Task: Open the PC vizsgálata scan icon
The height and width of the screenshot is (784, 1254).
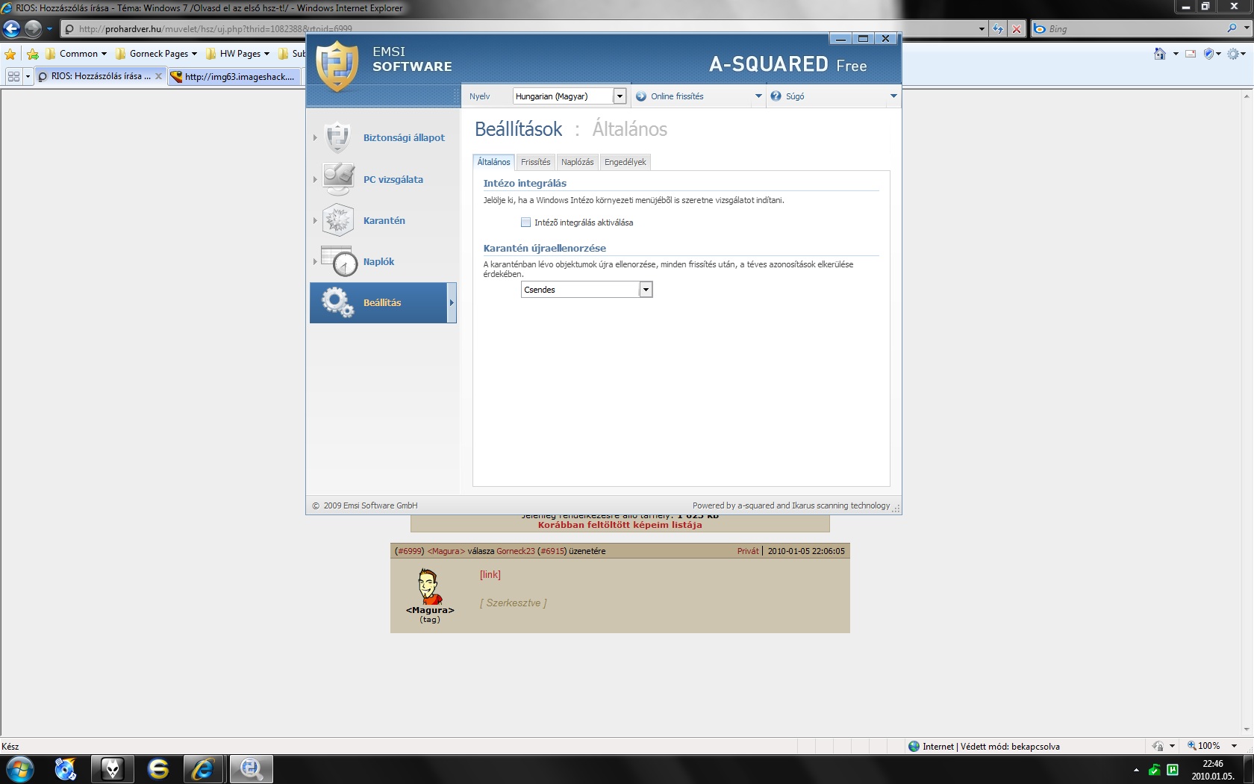Action: click(x=338, y=179)
